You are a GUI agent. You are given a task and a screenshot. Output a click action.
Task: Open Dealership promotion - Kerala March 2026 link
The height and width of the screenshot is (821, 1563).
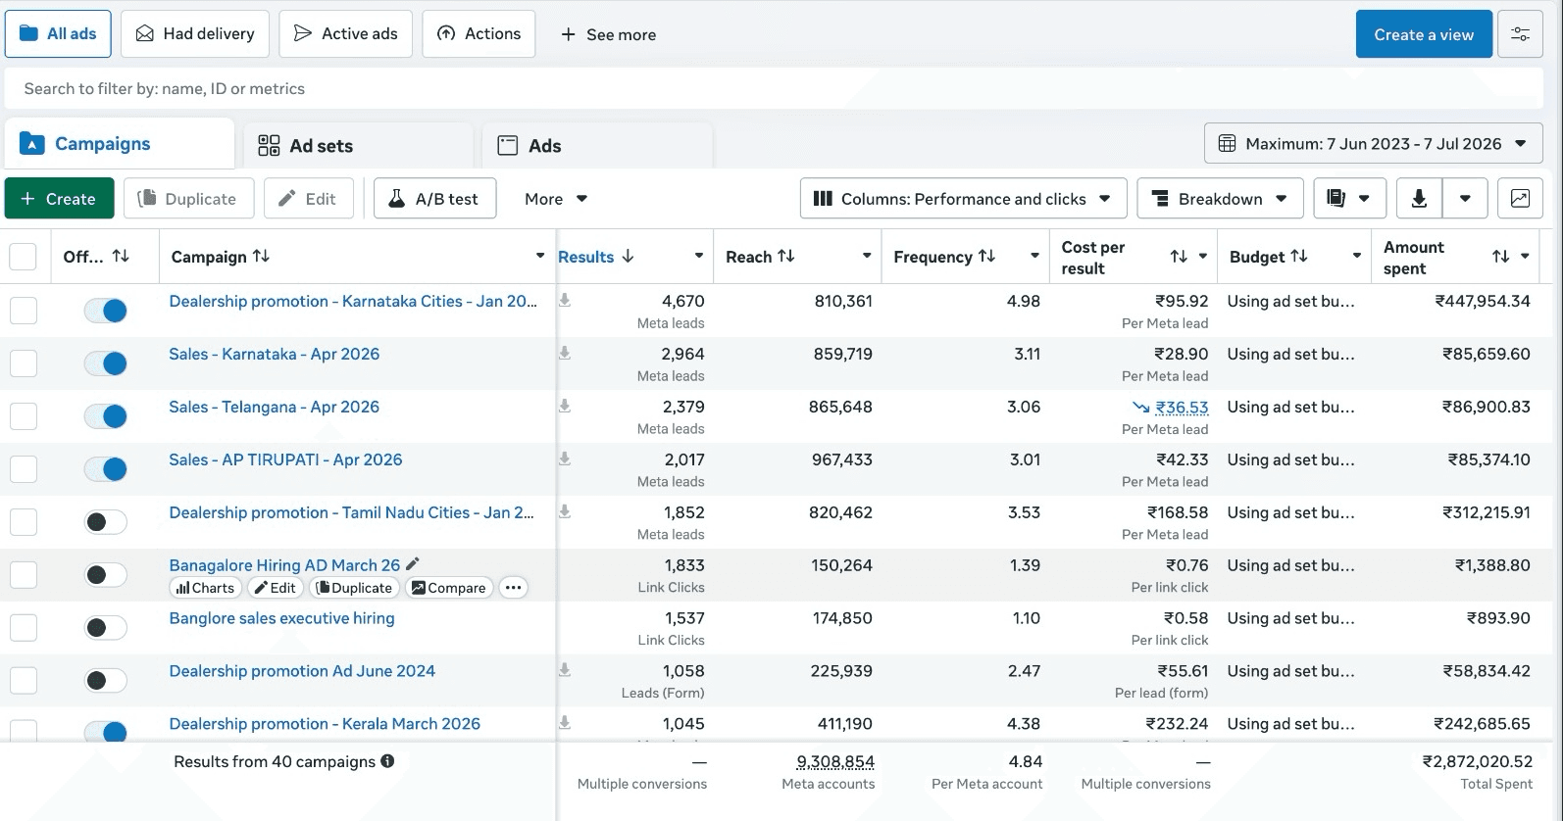pyautogui.click(x=325, y=724)
